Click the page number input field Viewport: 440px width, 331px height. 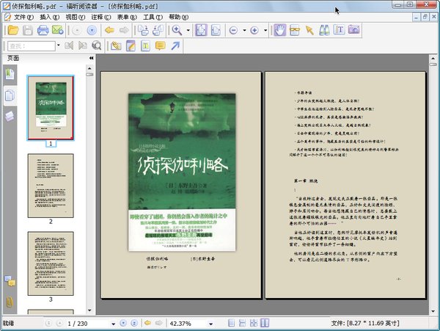79,323
